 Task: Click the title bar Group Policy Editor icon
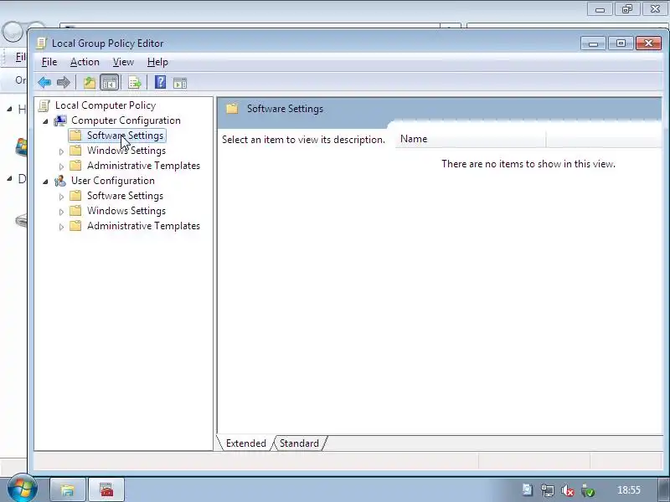(41, 44)
